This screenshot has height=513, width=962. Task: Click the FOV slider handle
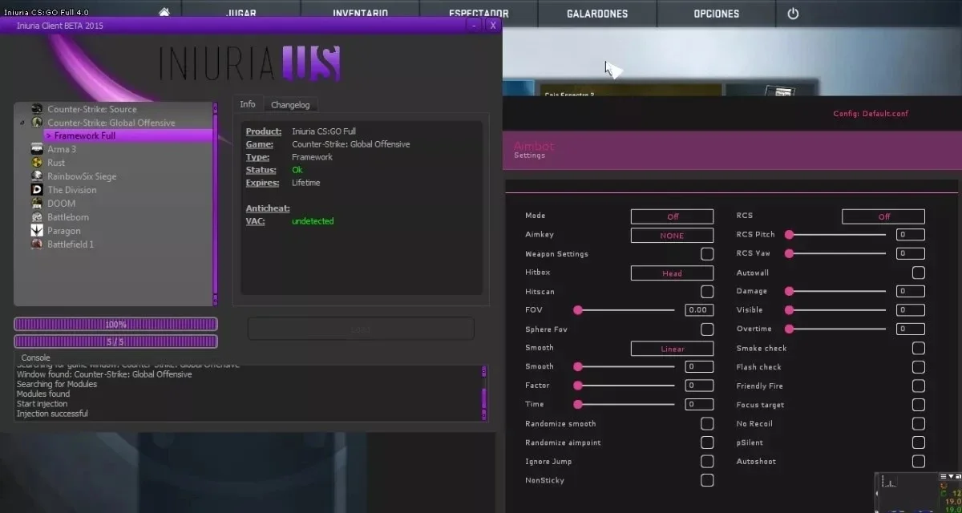(577, 310)
